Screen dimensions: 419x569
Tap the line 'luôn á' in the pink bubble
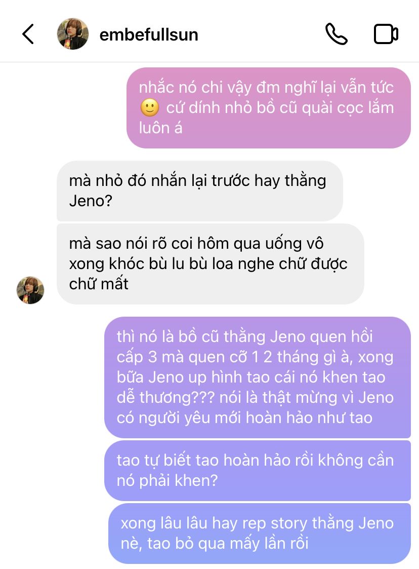[160, 128]
